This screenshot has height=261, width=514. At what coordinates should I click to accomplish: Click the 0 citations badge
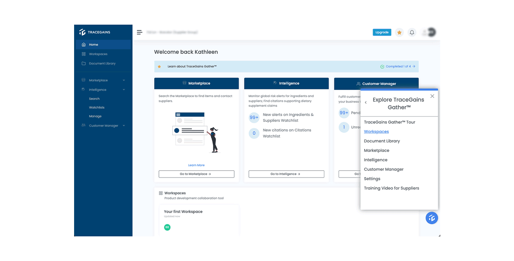[254, 133]
